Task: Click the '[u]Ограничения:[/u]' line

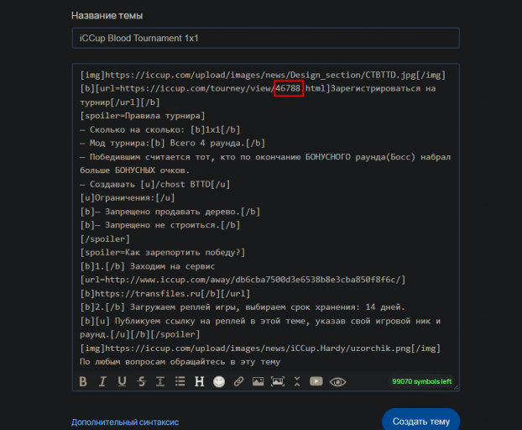Action: click(x=128, y=198)
